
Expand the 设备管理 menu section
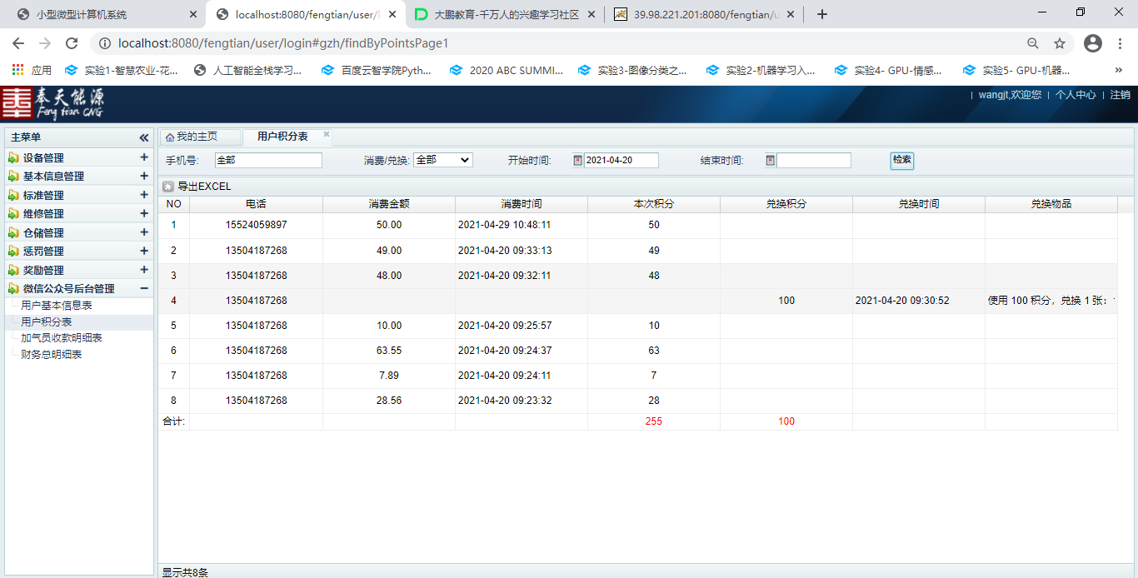144,157
